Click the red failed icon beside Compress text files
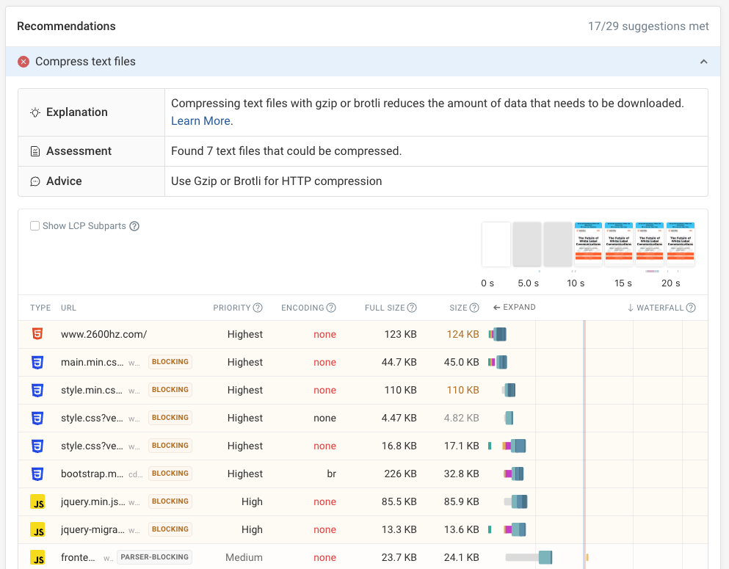Image resolution: width=729 pixels, height=569 pixels. coord(23,62)
